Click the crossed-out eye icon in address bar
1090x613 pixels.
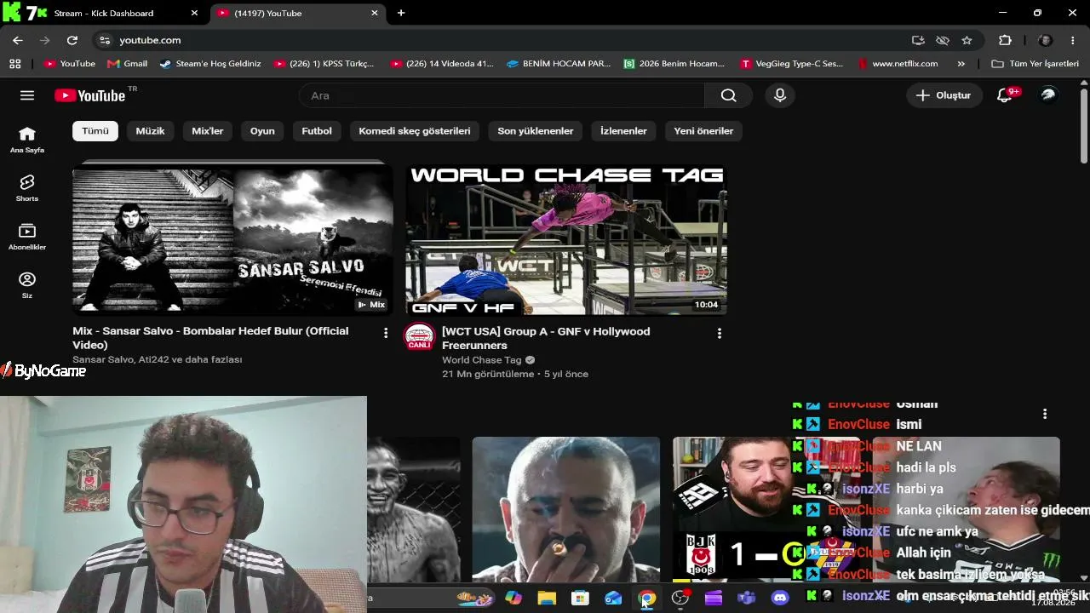(x=943, y=40)
